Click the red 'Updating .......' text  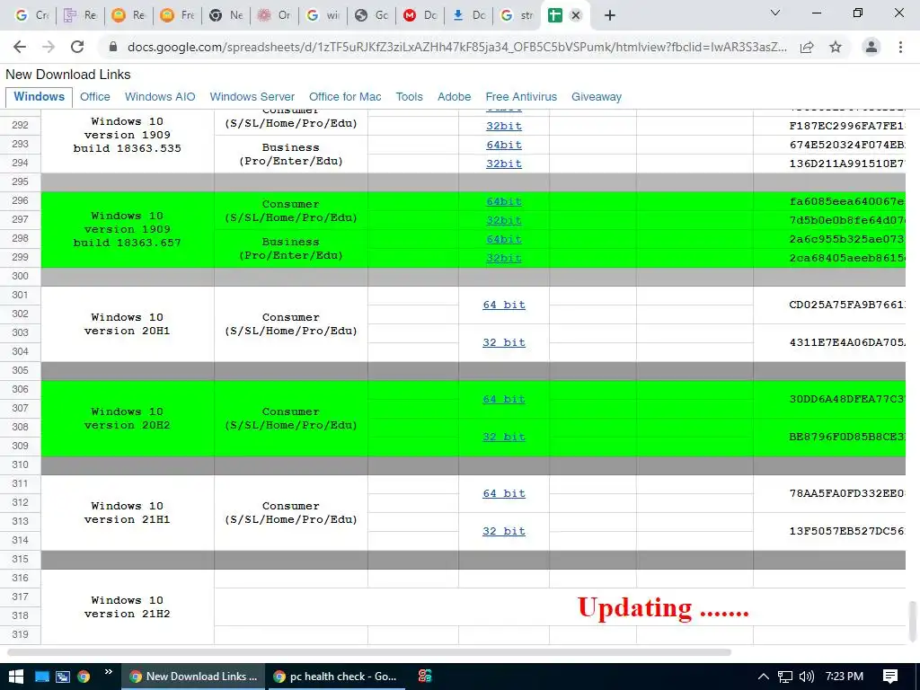(663, 608)
